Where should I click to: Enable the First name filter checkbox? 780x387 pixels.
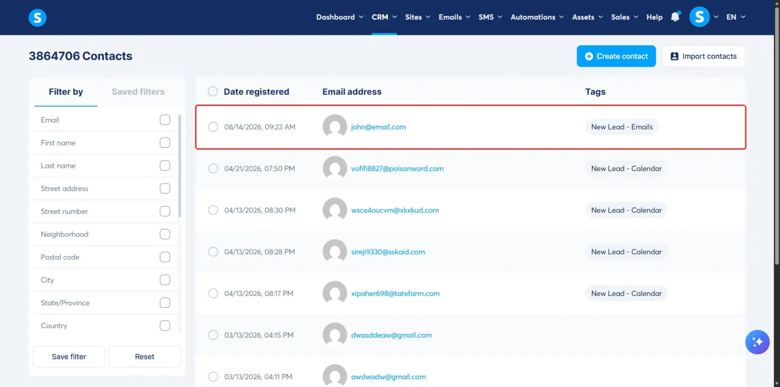pos(165,143)
